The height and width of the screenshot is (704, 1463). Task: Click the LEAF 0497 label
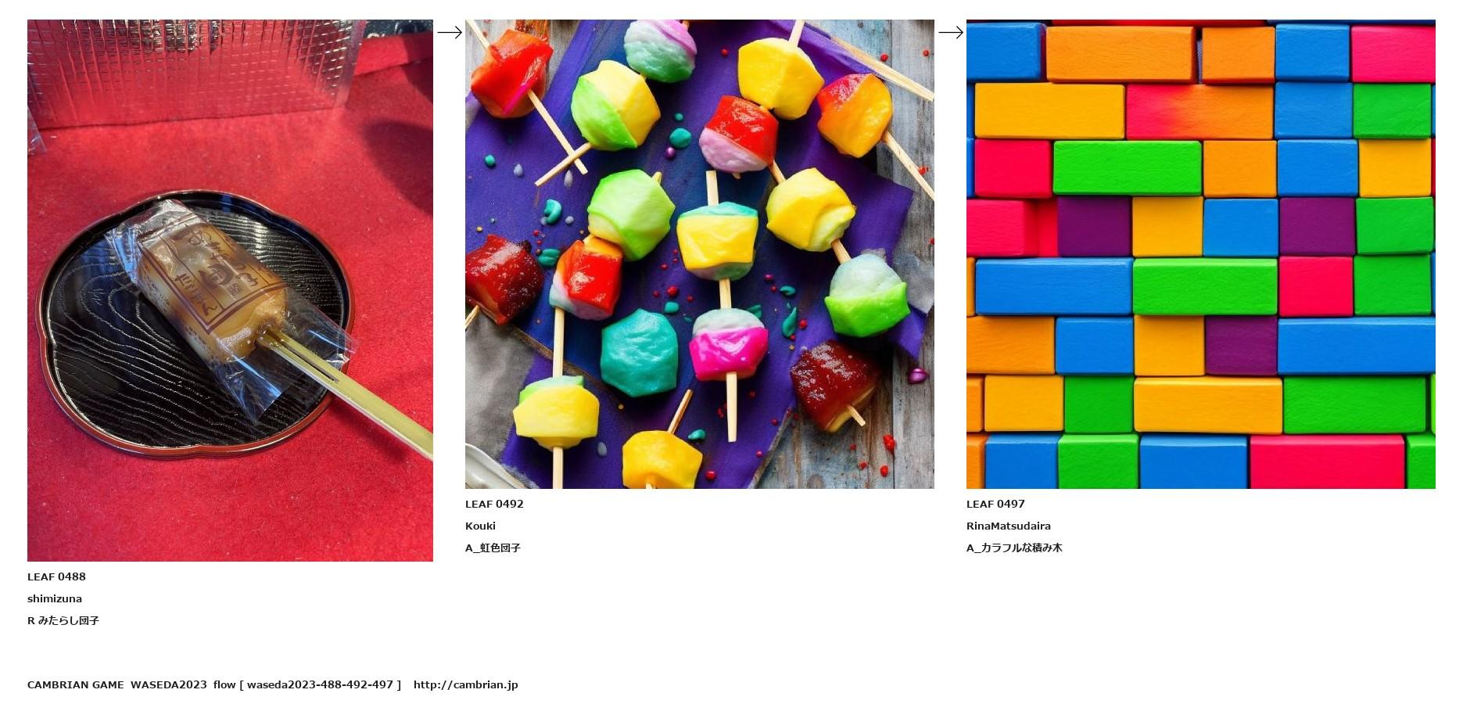(x=995, y=504)
